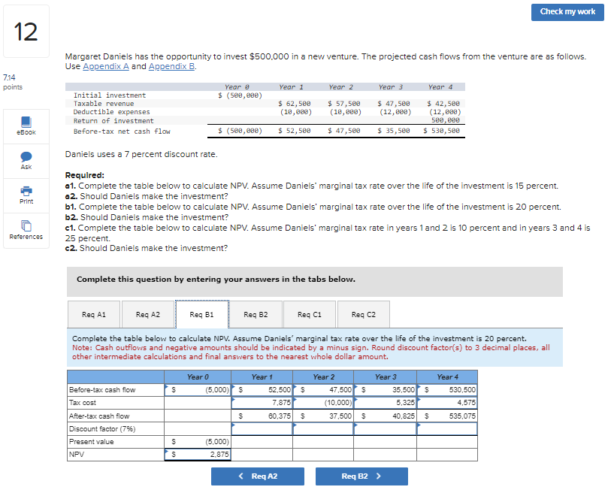Go back with Req A2 navigation button
This screenshot has height=499, width=614.
(258, 476)
